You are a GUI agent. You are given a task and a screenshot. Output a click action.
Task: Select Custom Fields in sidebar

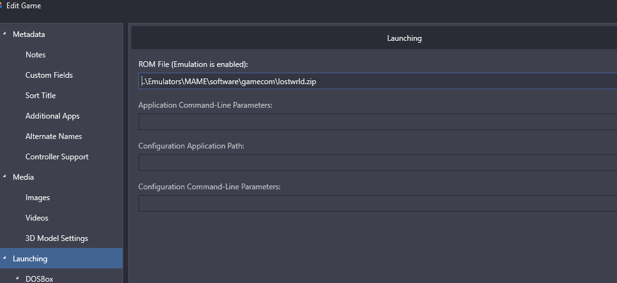pyautogui.click(x=49, y=75)
